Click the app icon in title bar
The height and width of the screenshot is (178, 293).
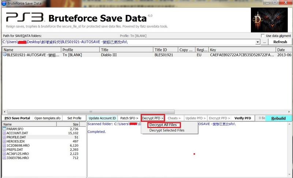tap(3, 3)
